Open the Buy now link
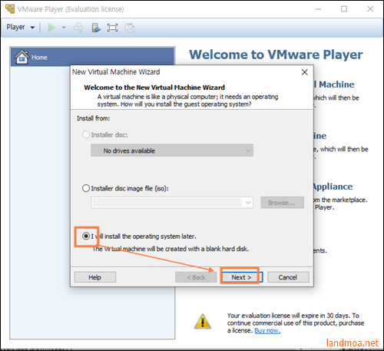The width and height of the screenshot is (384, 351). 267,330
